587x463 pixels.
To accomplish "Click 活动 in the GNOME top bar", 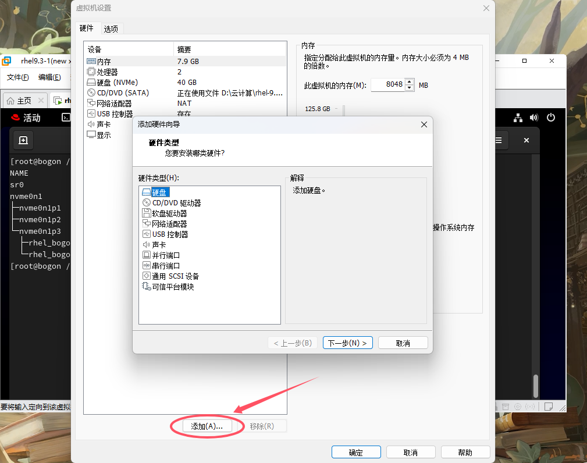I will pos(30,117).
